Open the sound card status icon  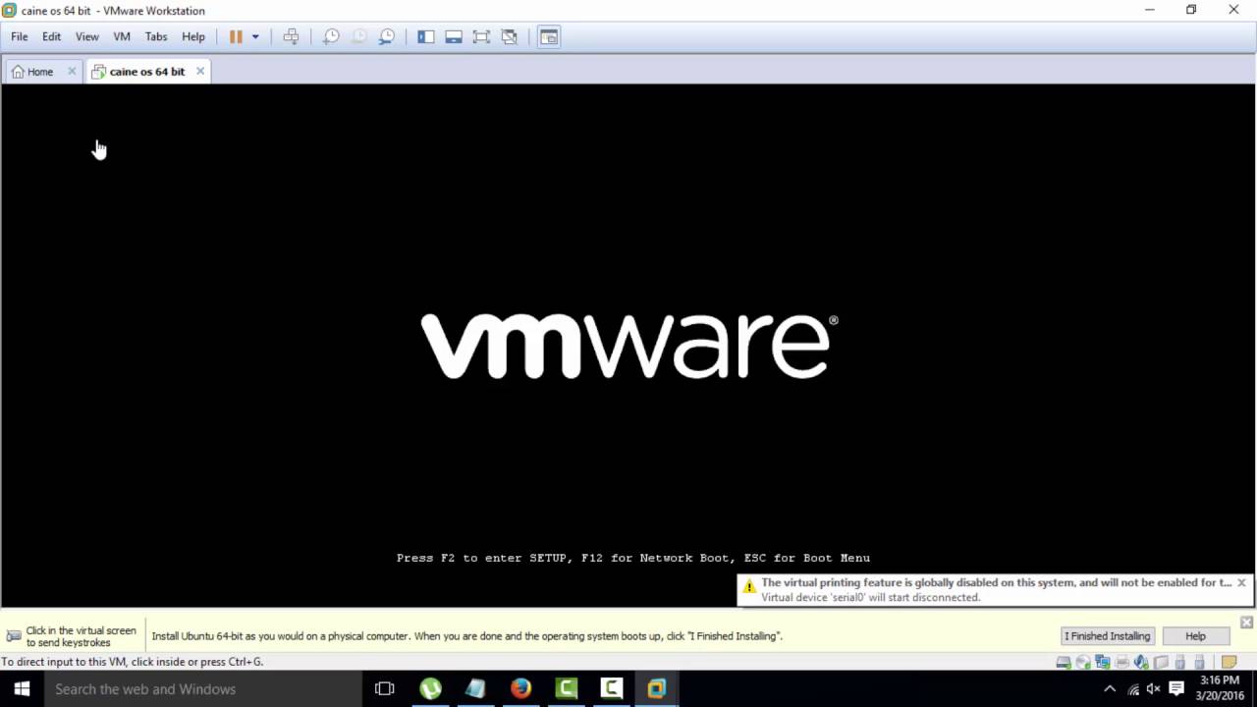tap(1142, 663)
